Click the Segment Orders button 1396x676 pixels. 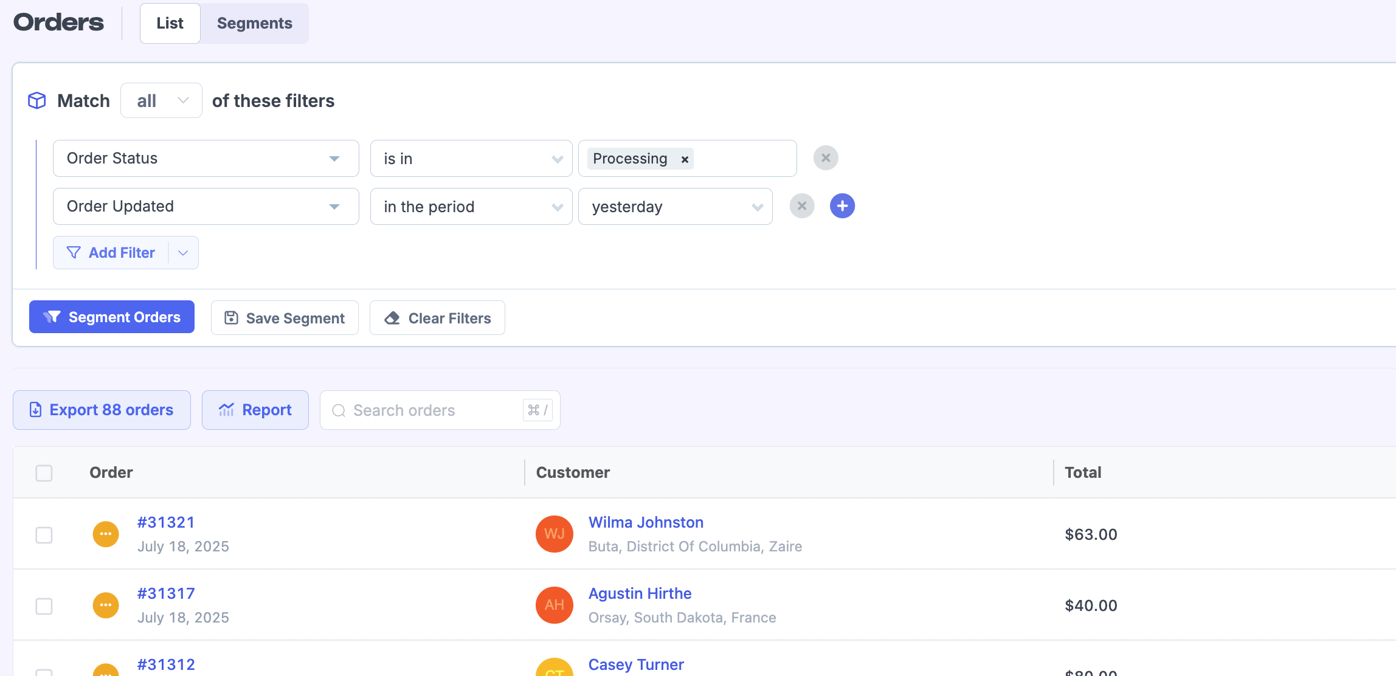(112, 317)
